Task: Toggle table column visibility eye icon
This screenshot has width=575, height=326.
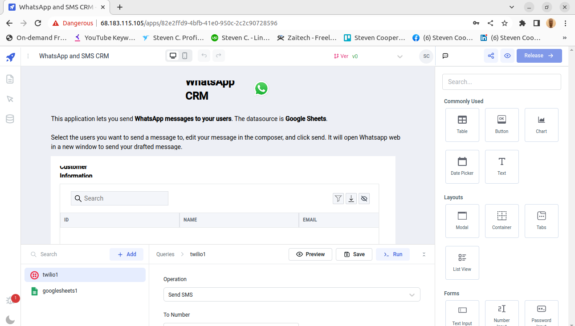Action: [364, 198]
